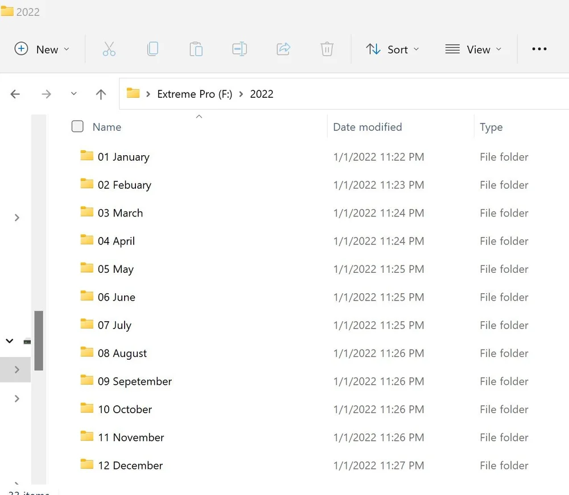569x495 pixels.
Task: Click the Forward navigation arrow
Action: click(x=46, y=94)
